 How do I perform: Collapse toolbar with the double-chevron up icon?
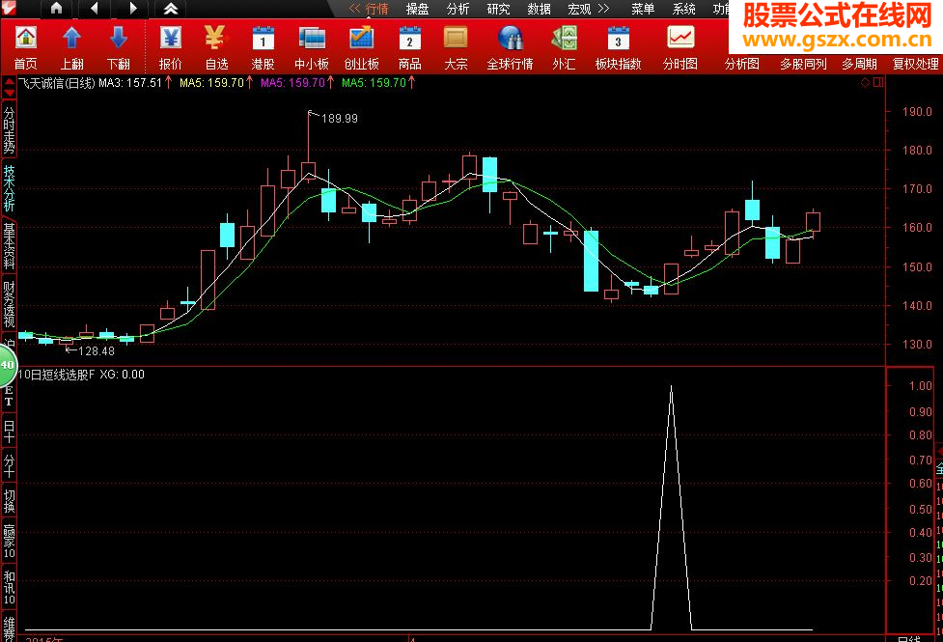point(171,9)
